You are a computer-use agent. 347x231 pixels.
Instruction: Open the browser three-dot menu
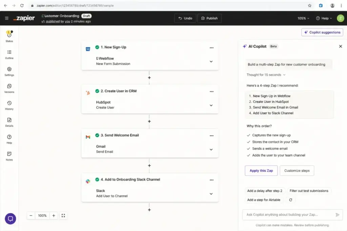[x=341, y=5]
